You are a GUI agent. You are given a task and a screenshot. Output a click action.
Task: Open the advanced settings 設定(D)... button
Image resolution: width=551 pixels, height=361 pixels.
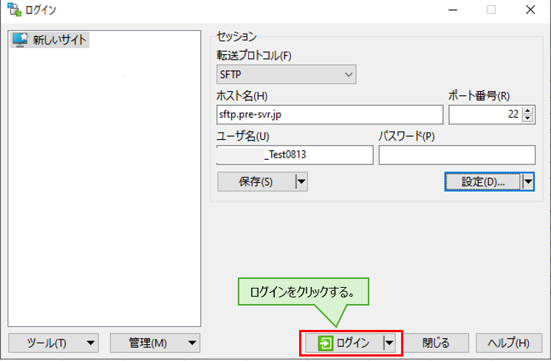[482, 181]
